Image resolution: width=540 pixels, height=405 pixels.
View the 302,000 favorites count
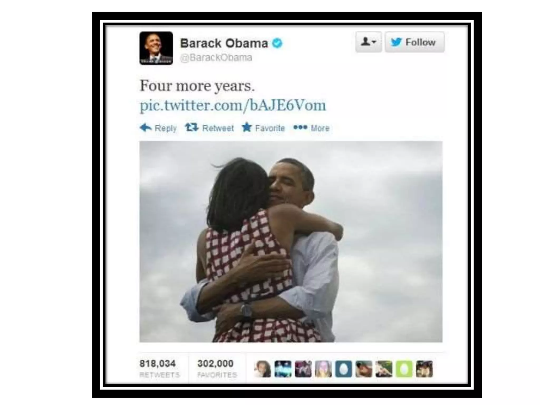point(217,368)
